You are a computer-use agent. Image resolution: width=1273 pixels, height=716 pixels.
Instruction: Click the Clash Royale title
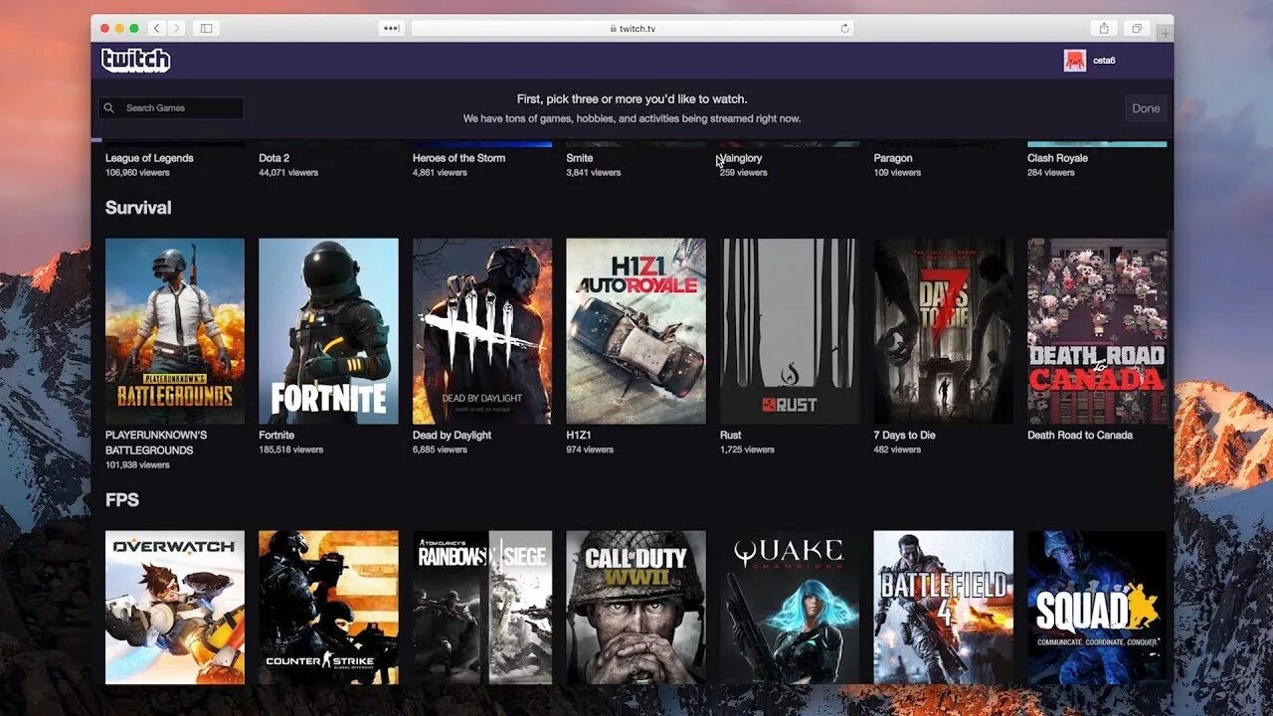pyautogui.click(x=1057, y=158)
